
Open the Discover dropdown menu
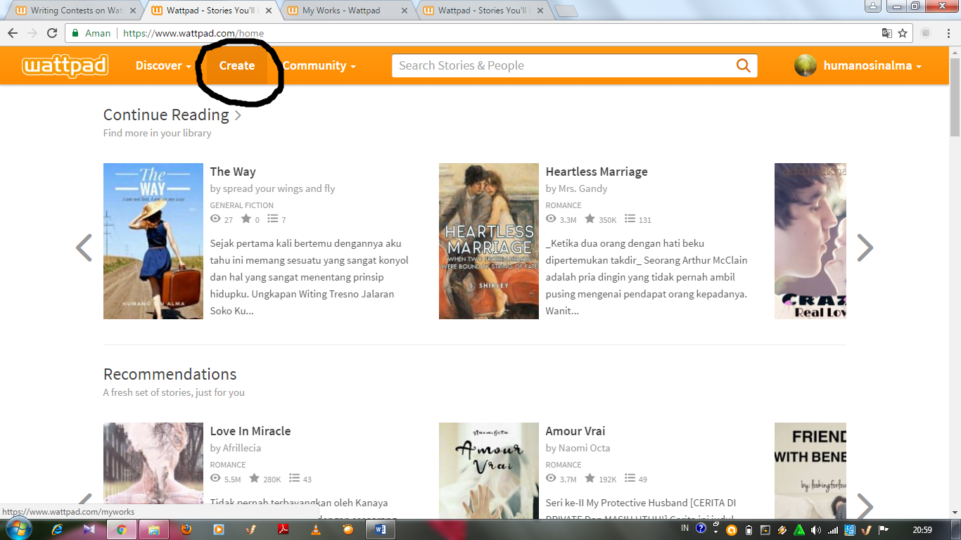[x=163, y=65]
